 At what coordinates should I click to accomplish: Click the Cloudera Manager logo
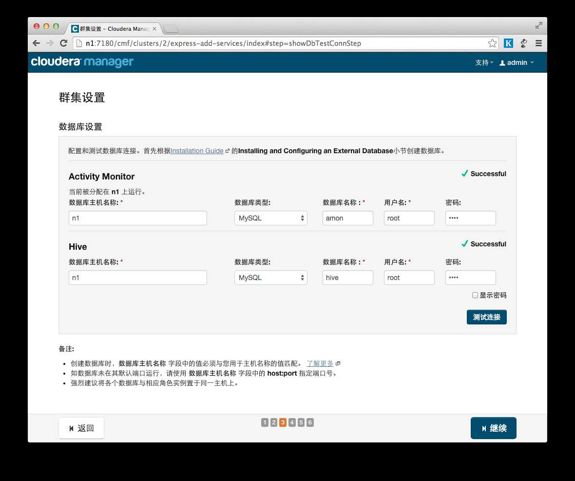[82, 62]
